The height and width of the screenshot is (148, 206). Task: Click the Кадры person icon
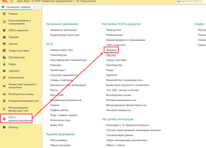pyautogui.click(x=4, y=64)
